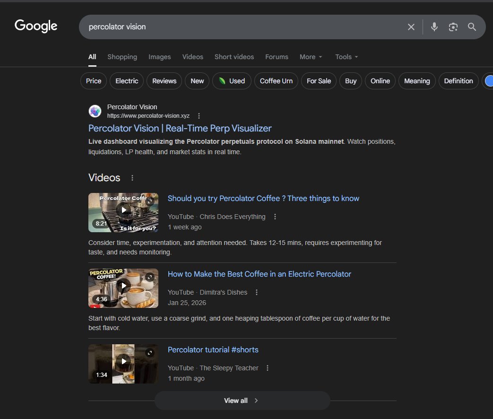The image size is (493, 419).
Task: Select the Buy filter chip
Action: (351, 81)
